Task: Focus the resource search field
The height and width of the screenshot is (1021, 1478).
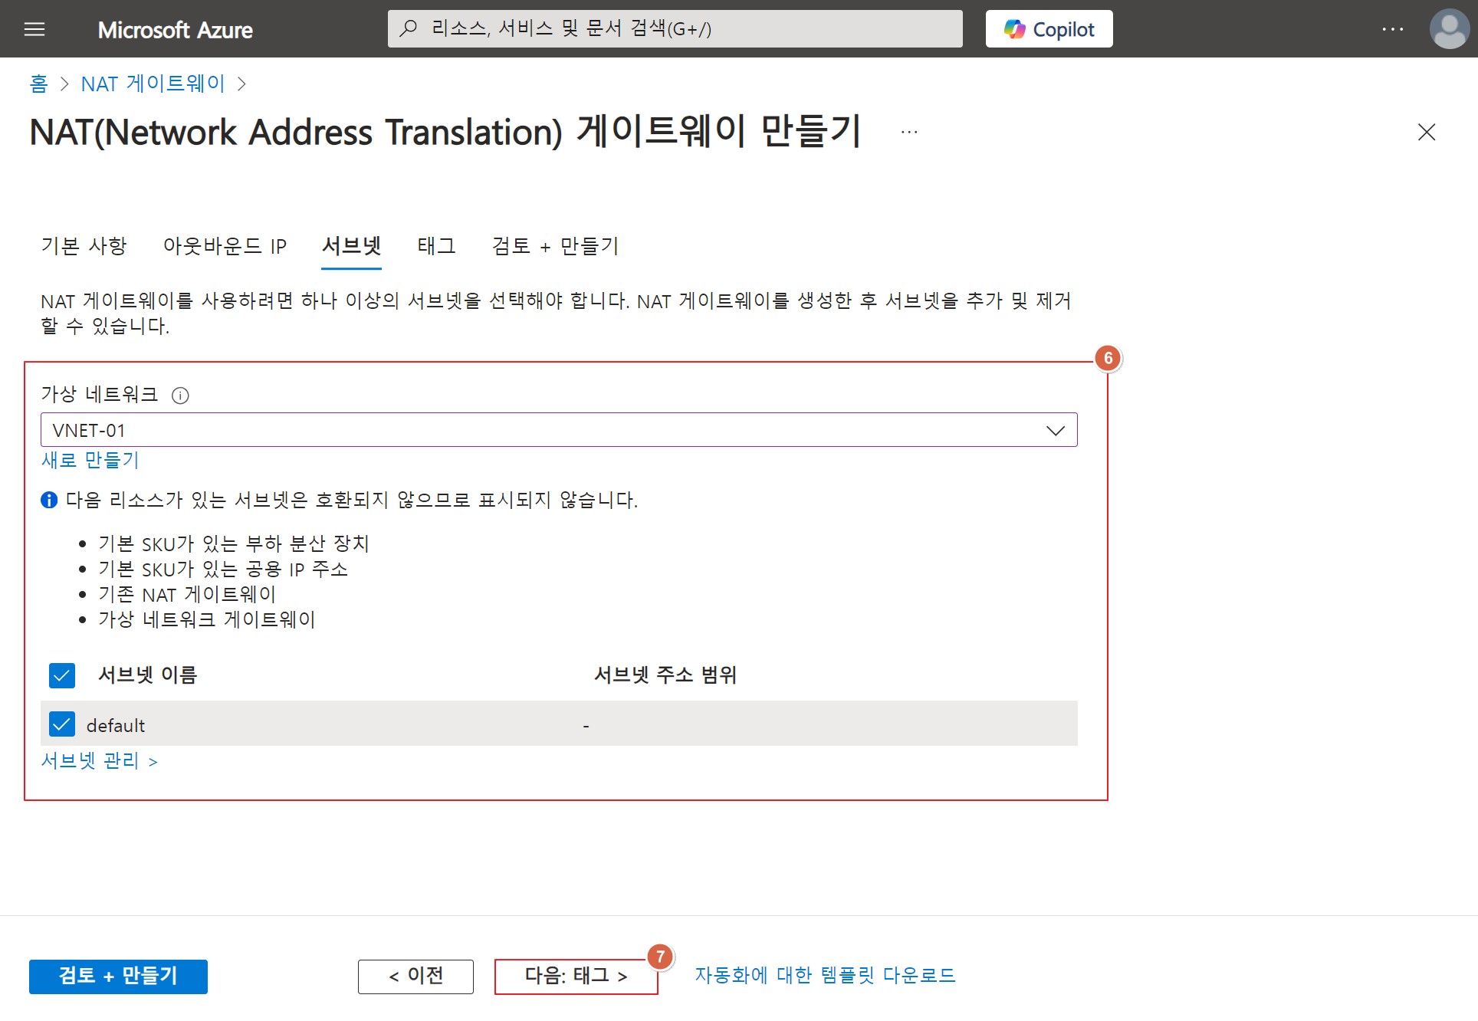Action: coord(675,29)
